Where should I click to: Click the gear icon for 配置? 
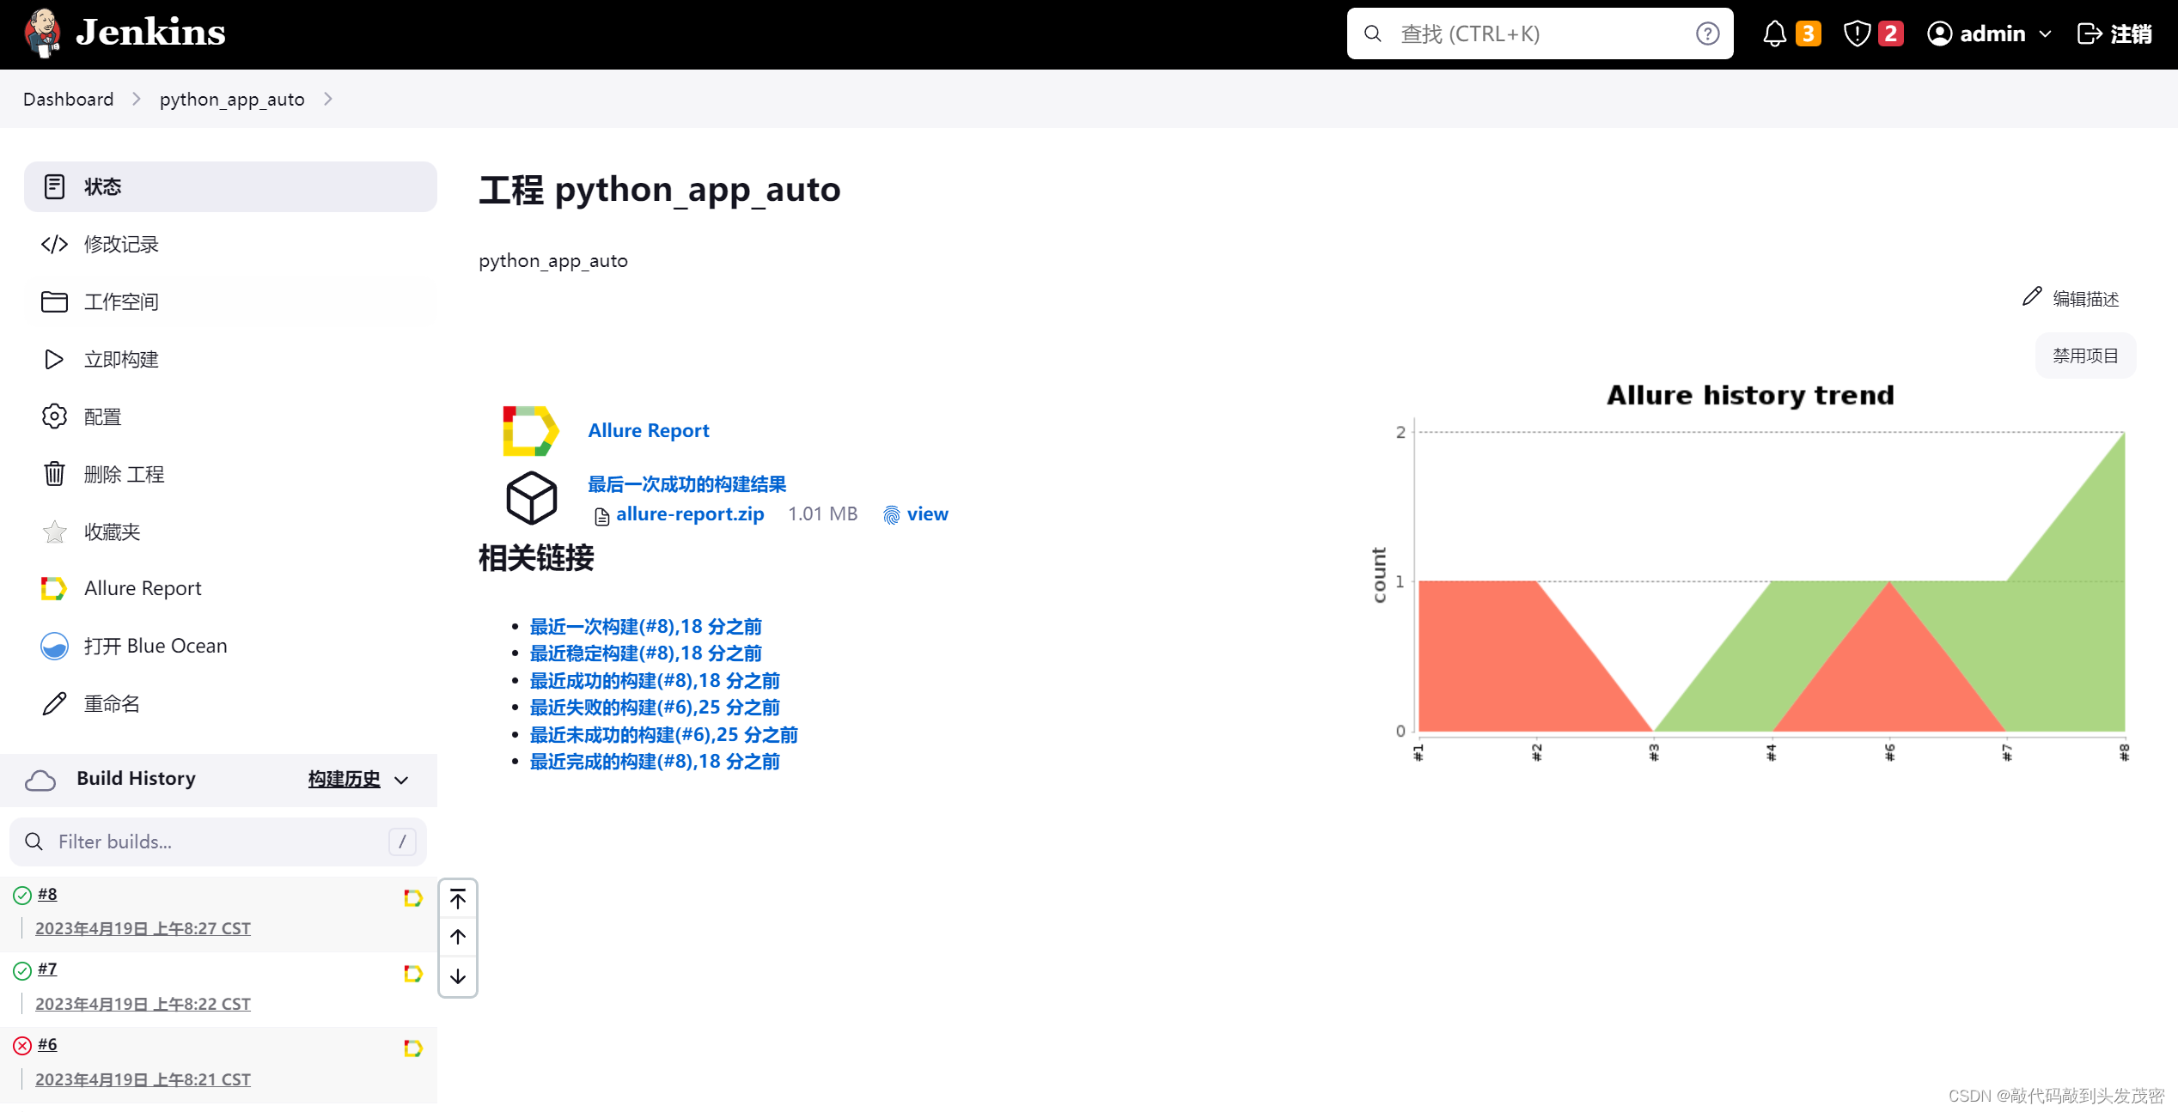[54, 416]
